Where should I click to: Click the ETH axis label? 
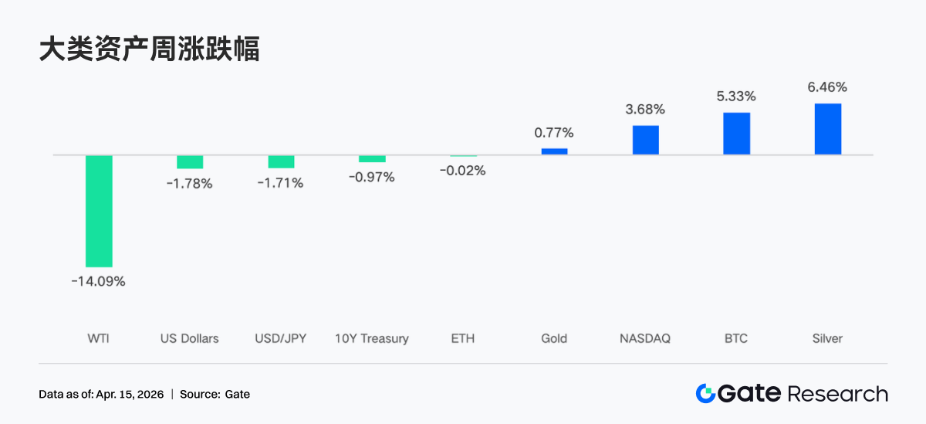[x=463, y=338]
